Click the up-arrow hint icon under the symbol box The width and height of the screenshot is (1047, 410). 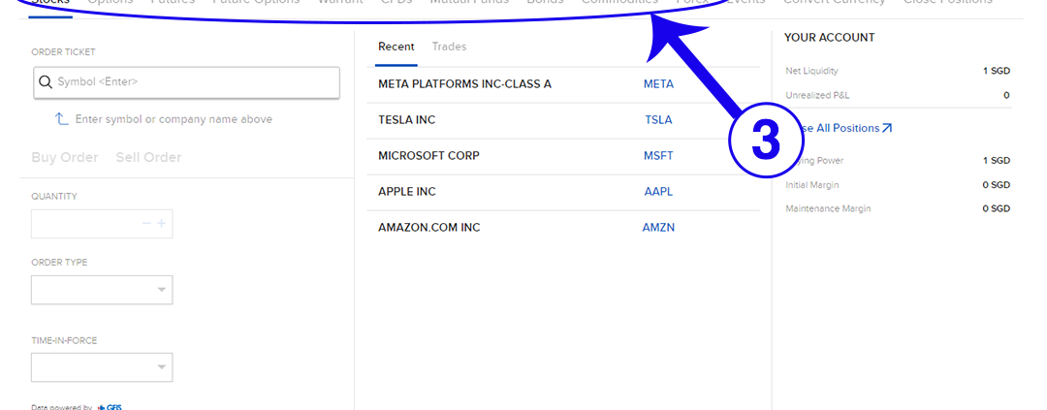click(x=62, y=119)
